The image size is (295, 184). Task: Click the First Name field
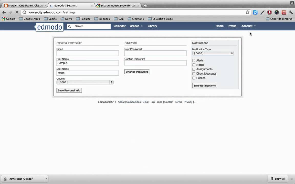pos(88,63)
